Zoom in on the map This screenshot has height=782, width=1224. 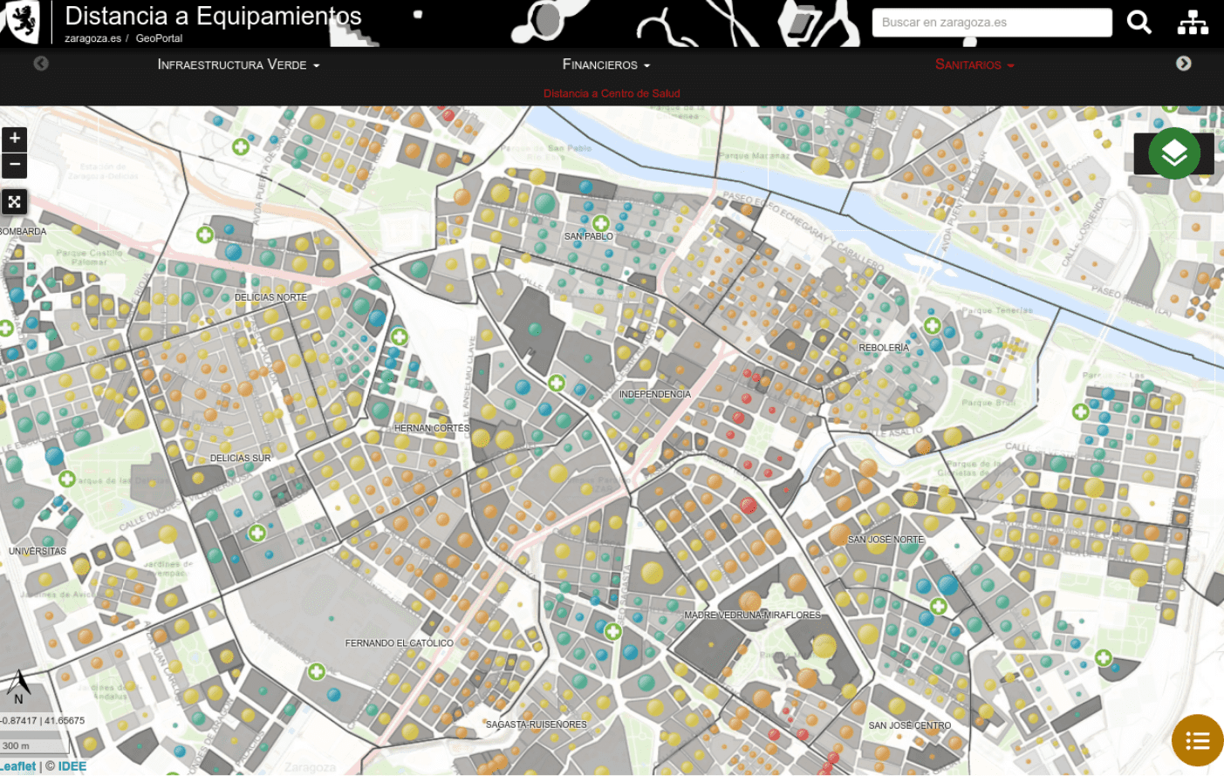tap(15, 139)
